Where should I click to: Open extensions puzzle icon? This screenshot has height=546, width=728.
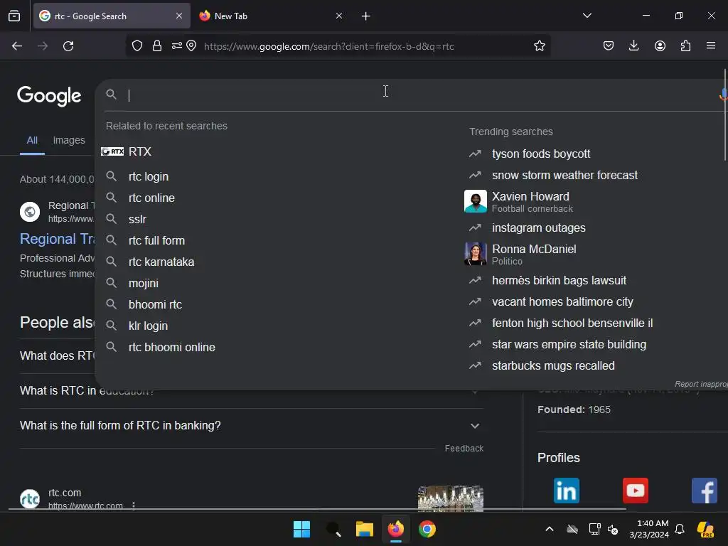(x=685, y=46)
